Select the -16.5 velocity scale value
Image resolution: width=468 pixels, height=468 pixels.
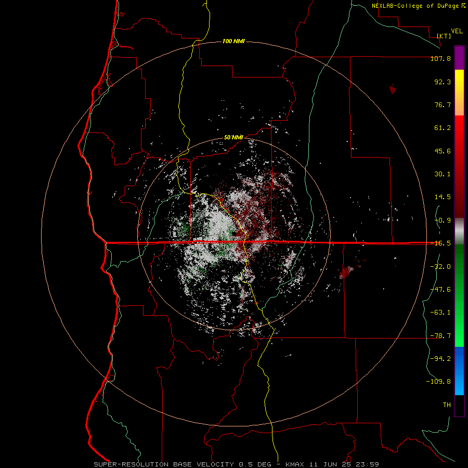[440, 243]
